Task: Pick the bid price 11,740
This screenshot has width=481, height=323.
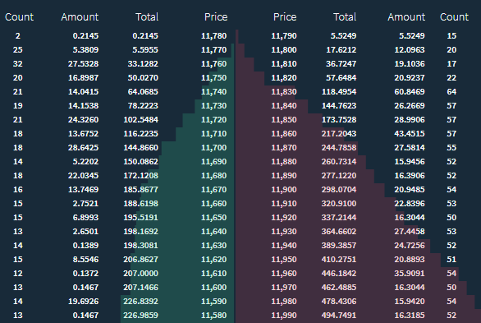Action: (x=213, y=92)
